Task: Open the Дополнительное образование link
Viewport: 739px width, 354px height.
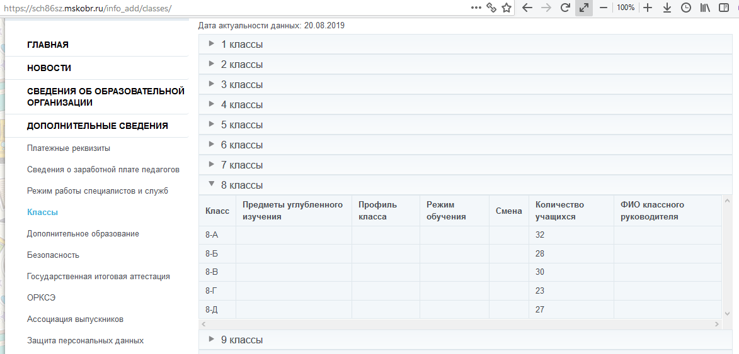Action: coord(83,234)
